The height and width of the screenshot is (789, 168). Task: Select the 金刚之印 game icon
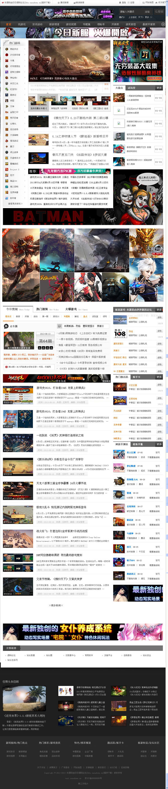pos(7,112)
